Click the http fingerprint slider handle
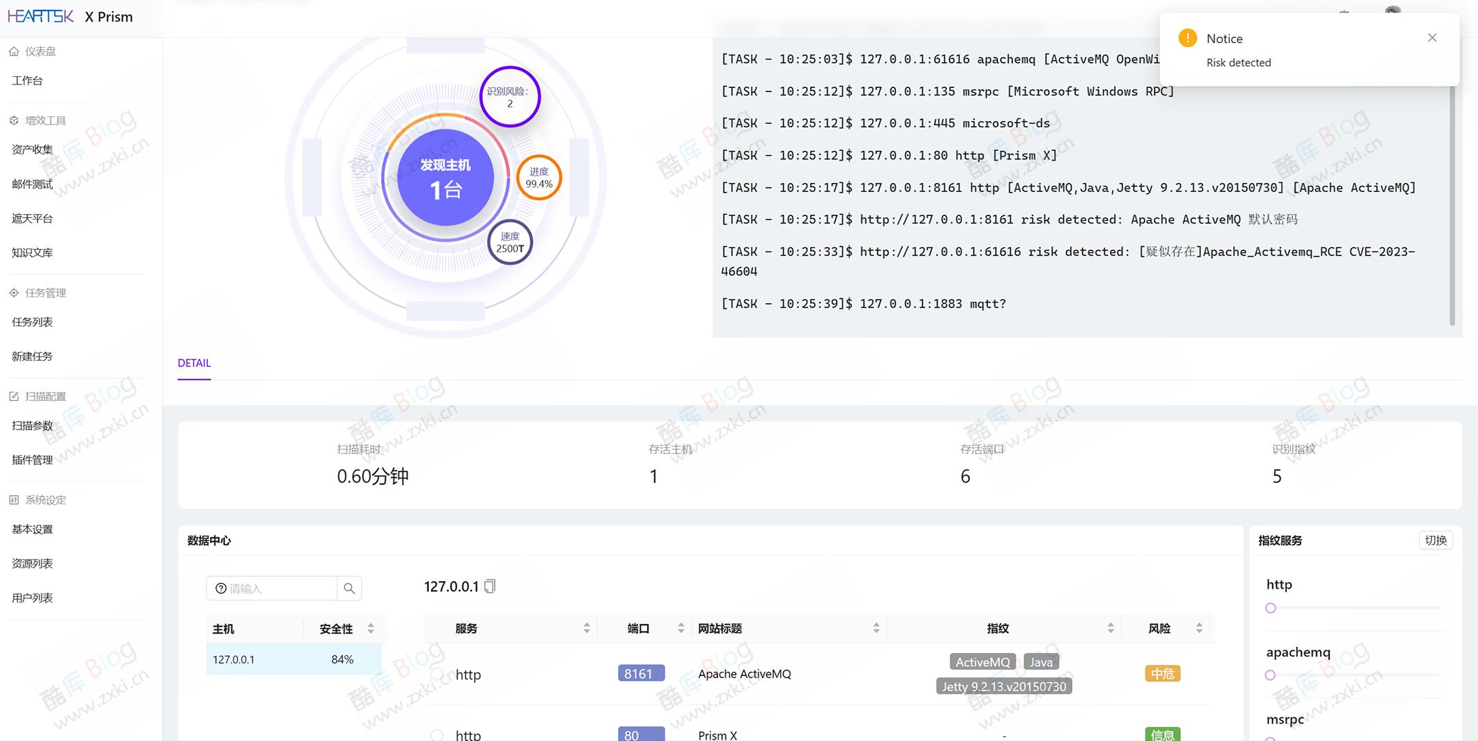 [x=1270, y=608]
